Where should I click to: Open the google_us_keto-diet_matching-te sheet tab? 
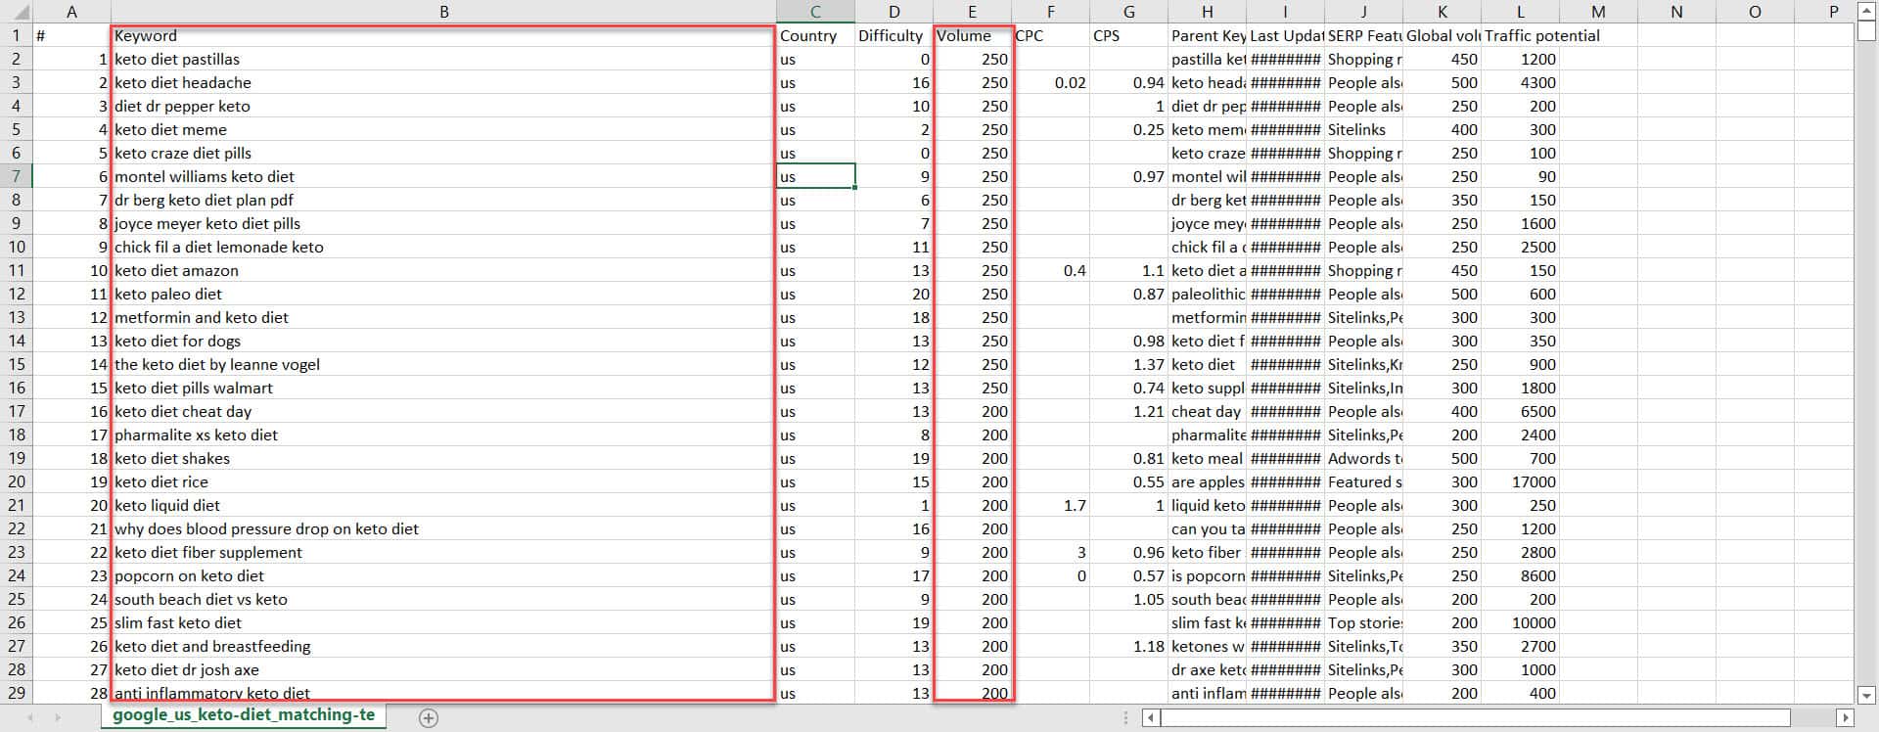[244, 715]
